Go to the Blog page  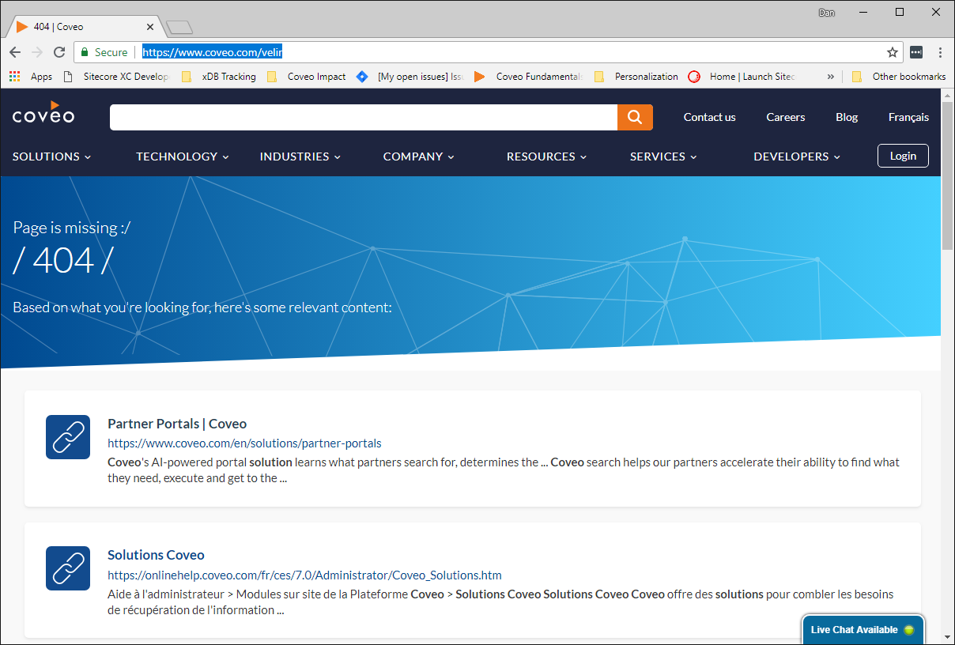(847, 117)
